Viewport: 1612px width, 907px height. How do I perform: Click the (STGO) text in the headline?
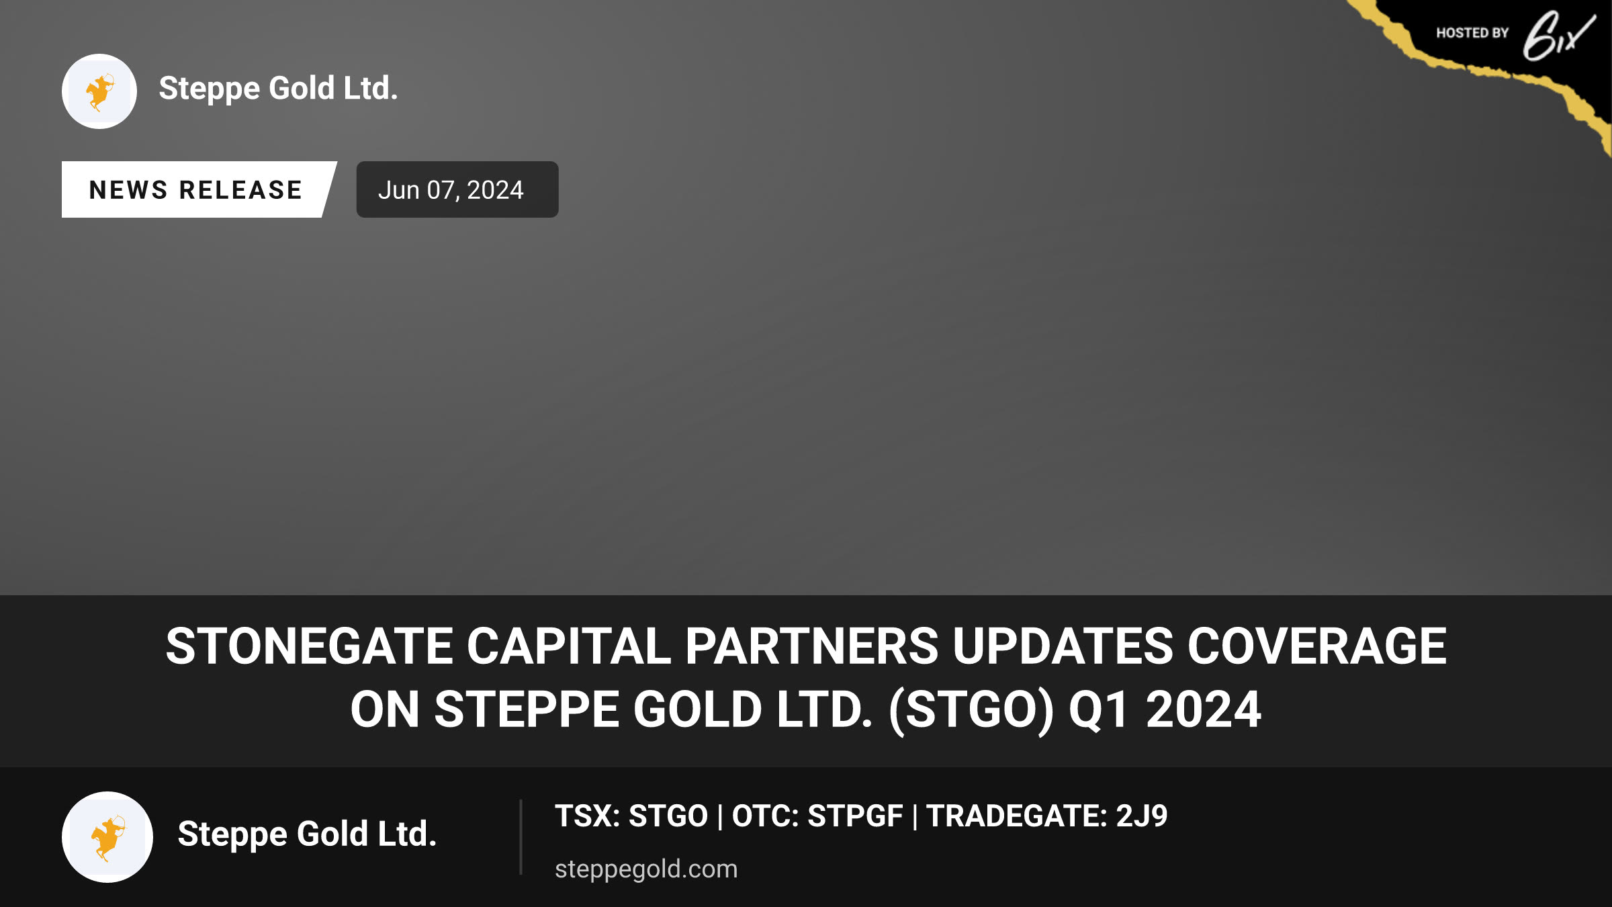pos(971,711)
